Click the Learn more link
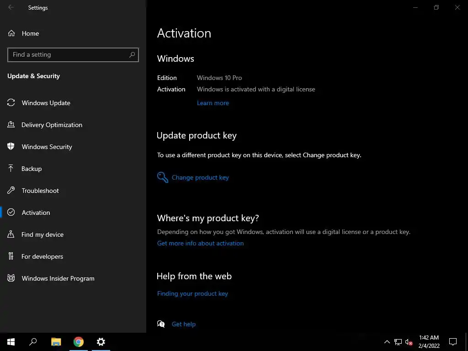 213,103
